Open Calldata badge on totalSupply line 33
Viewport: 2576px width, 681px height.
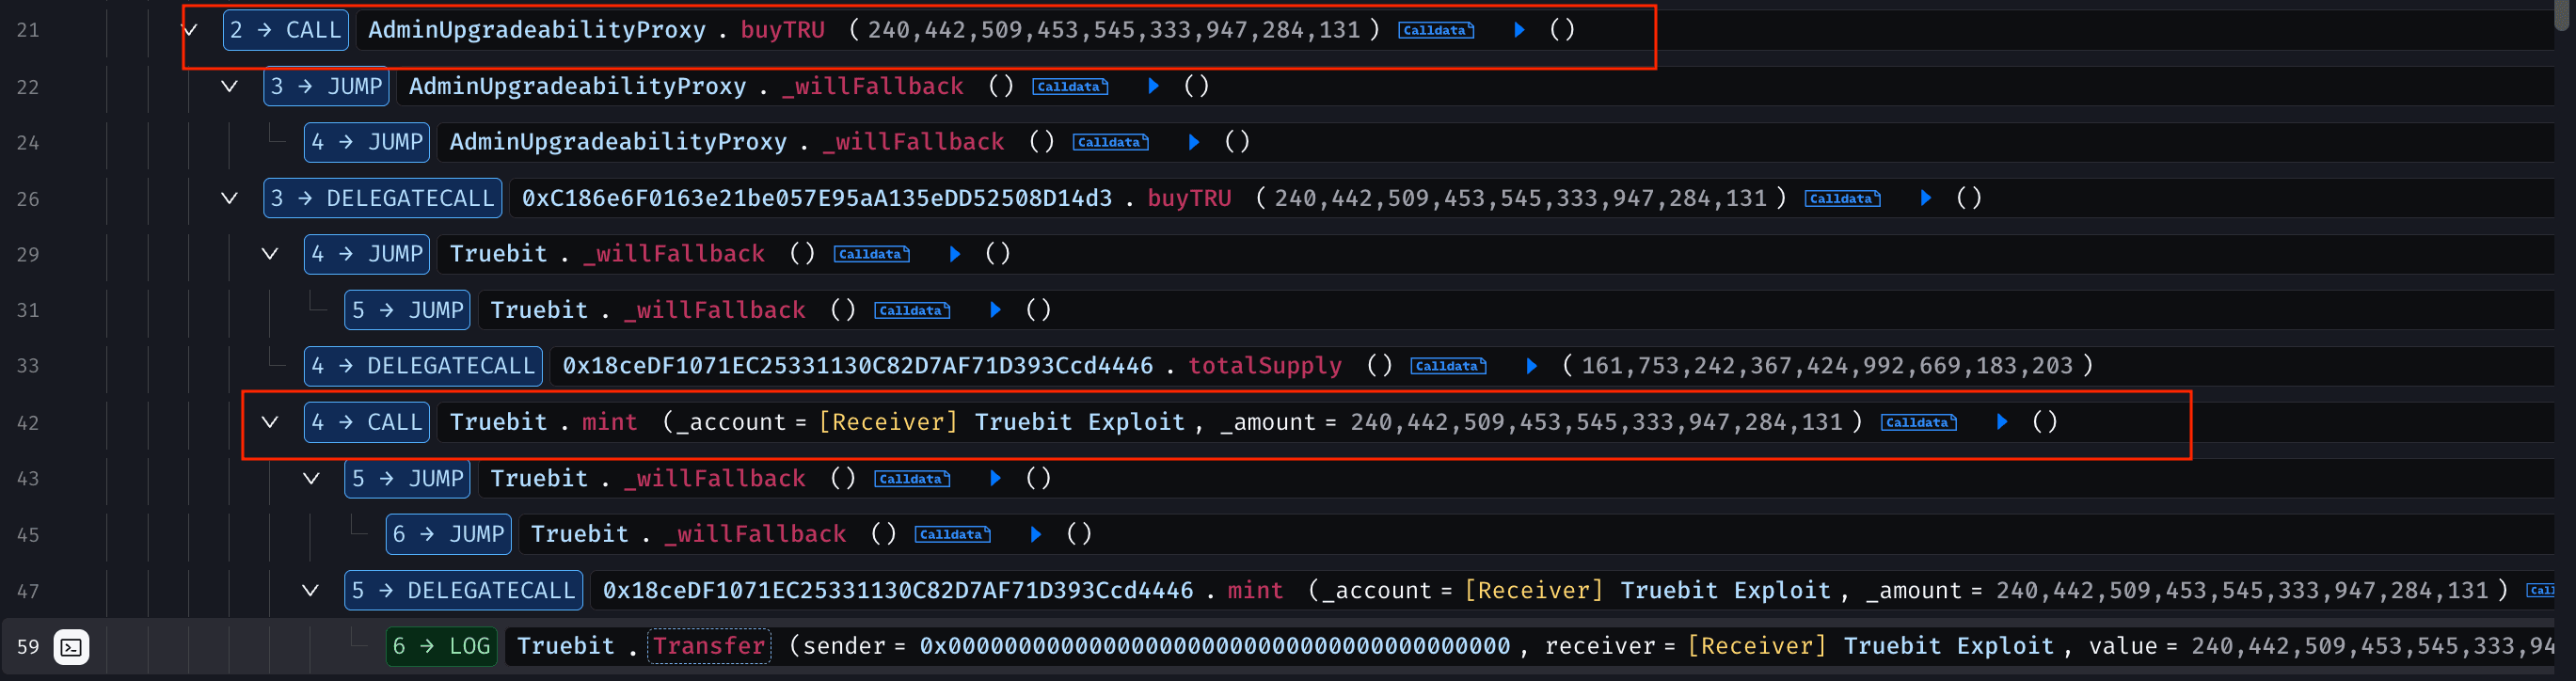(x=1448, y=367)
